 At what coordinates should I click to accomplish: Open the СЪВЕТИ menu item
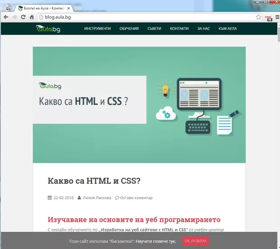(154, 28)
